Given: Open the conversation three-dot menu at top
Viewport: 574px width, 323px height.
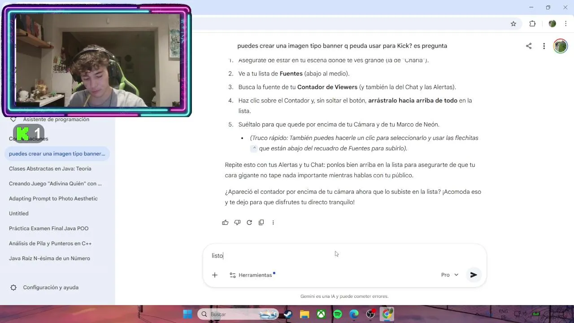Looking at the screenshot, I should (544, 46).
